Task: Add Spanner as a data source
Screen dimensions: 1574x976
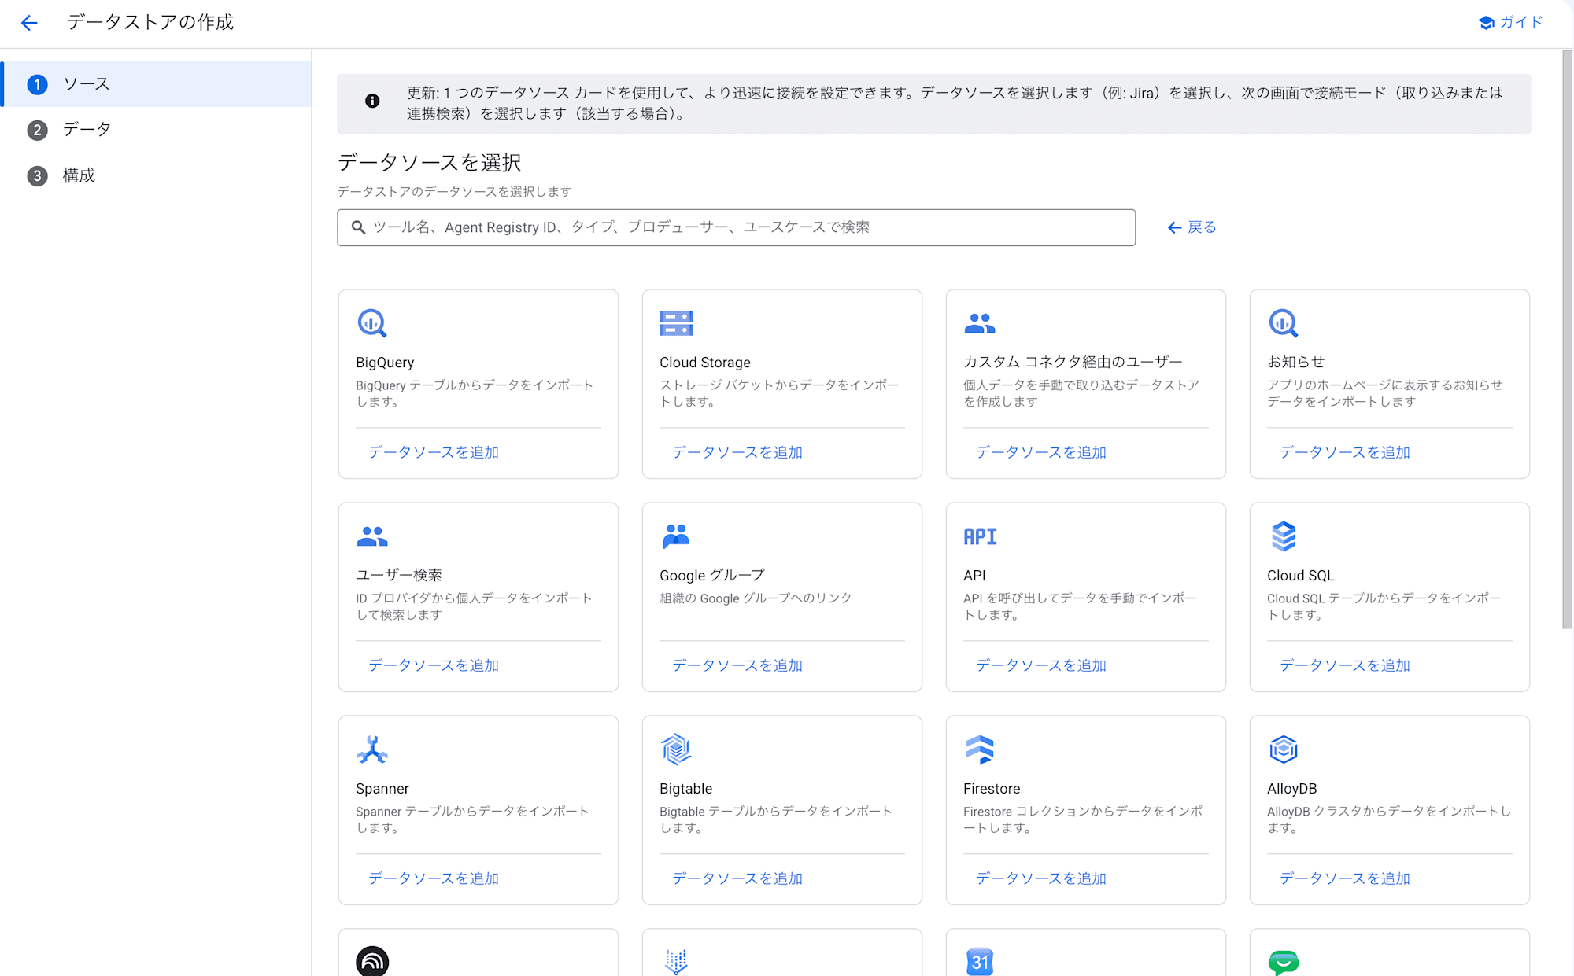Action: pos(434,878)
